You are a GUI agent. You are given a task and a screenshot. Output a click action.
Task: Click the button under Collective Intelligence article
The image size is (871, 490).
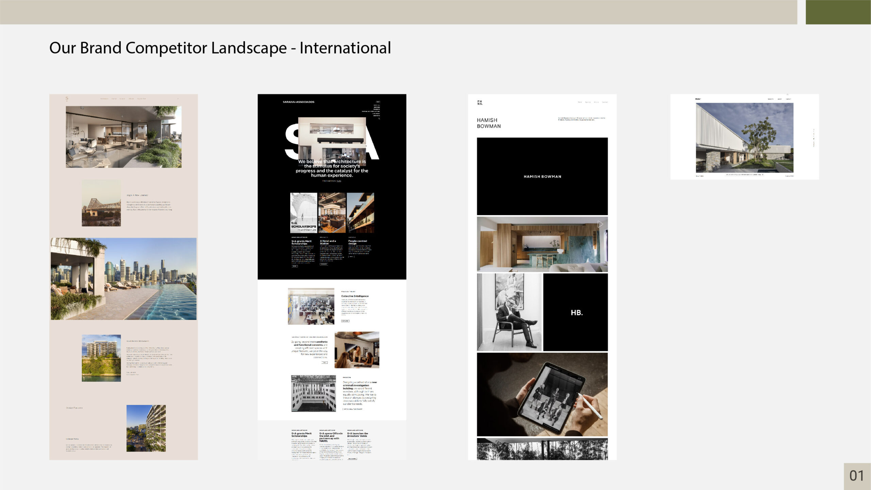(345, 321)
